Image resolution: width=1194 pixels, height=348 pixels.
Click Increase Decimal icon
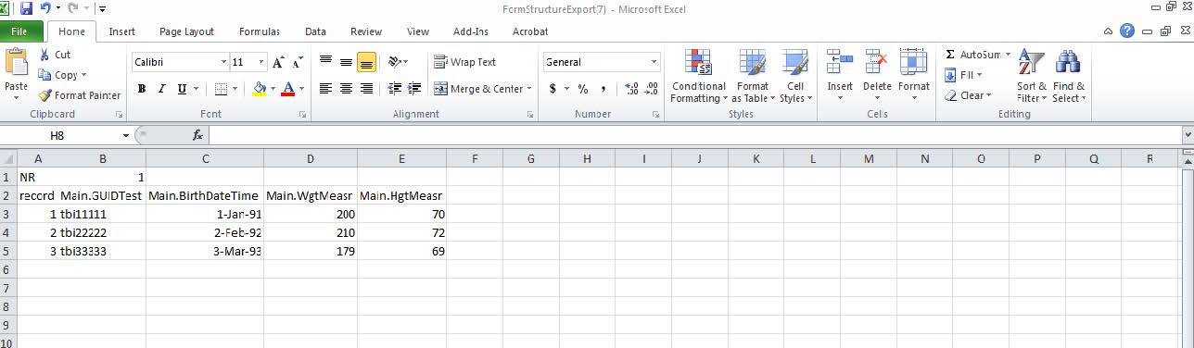631,89
